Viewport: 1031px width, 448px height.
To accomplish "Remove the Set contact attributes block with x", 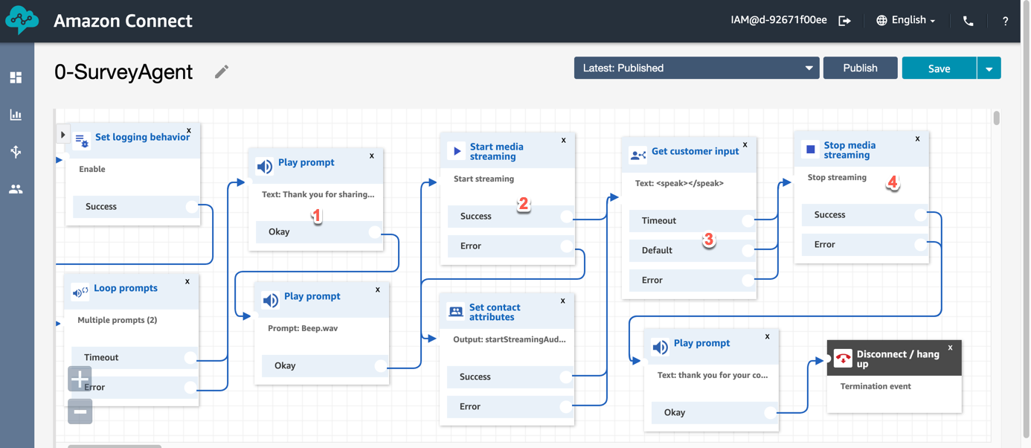I will [x=563, y=301].
